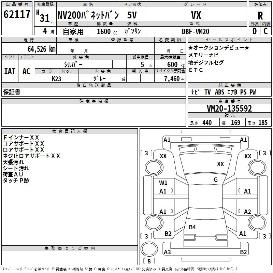The image size is (273, 273).
Task: Select inspector note タッチP跡
Action: point(16,181)
